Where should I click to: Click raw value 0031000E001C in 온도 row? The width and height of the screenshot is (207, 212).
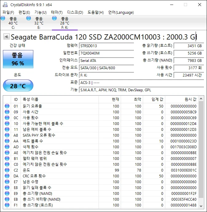184,170
